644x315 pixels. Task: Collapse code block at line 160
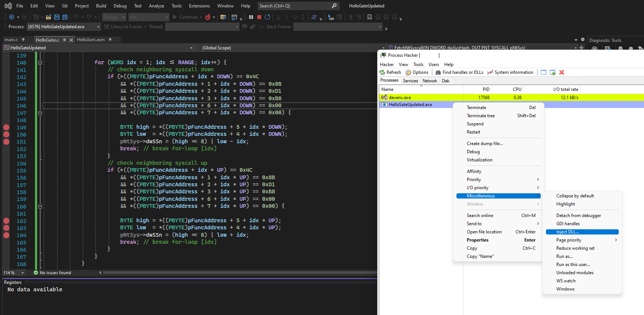point(40,207)
